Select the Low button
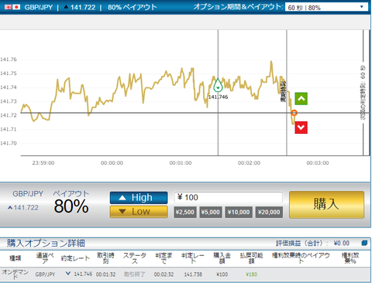Viewport: 372px width, 283px height. tap(139, 212)
